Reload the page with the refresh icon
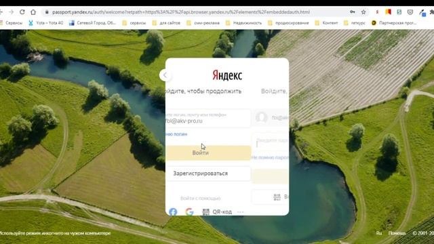The image size is (434, 244). pos(22,12)
